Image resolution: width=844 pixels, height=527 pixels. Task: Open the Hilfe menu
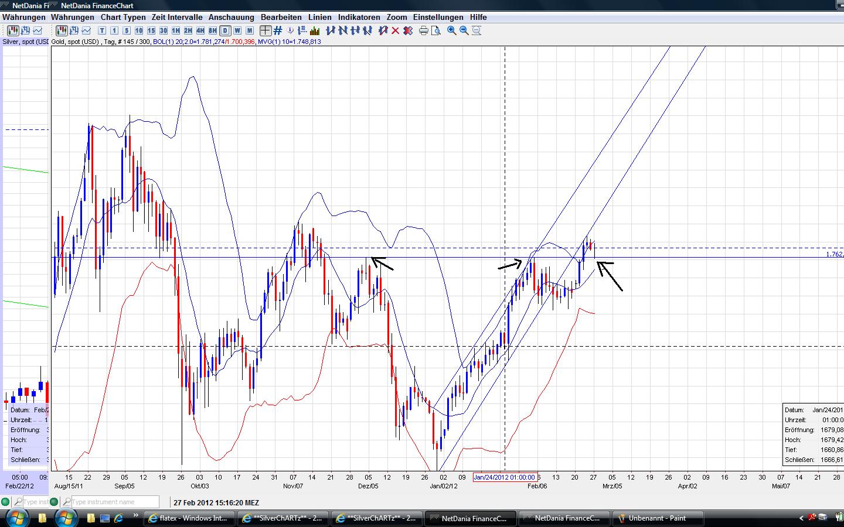click(x=478, y=17)
